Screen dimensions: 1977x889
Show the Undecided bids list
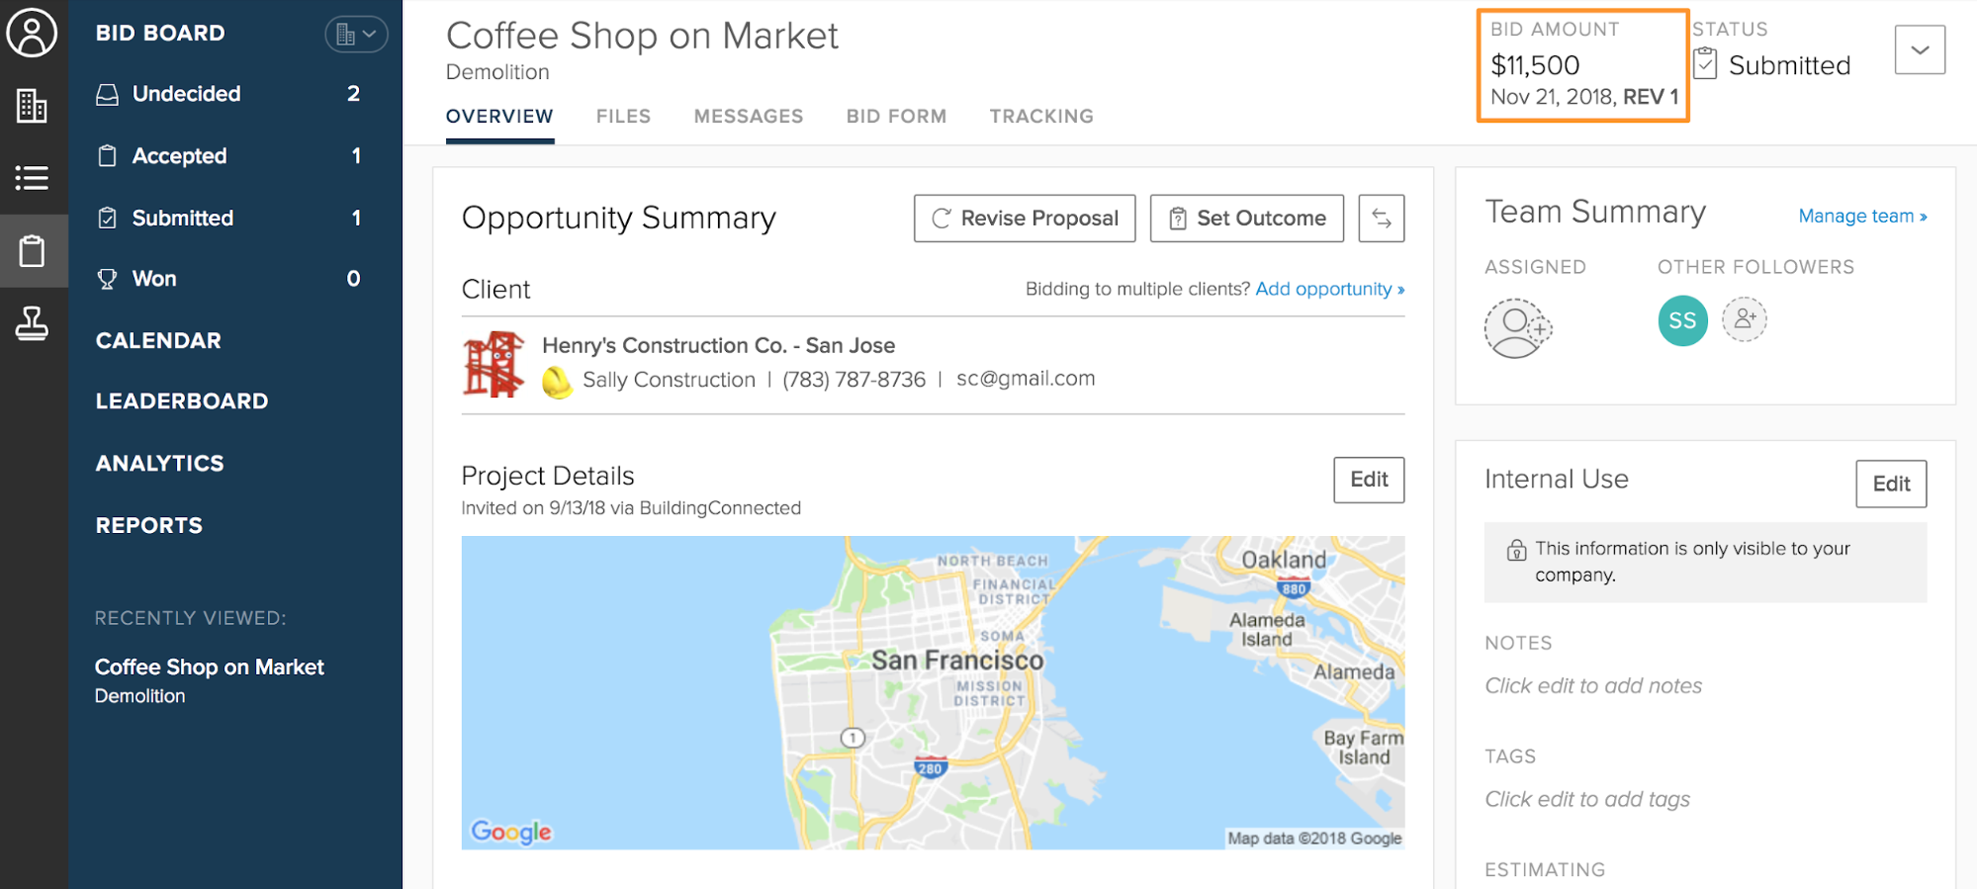pos(187,94)
